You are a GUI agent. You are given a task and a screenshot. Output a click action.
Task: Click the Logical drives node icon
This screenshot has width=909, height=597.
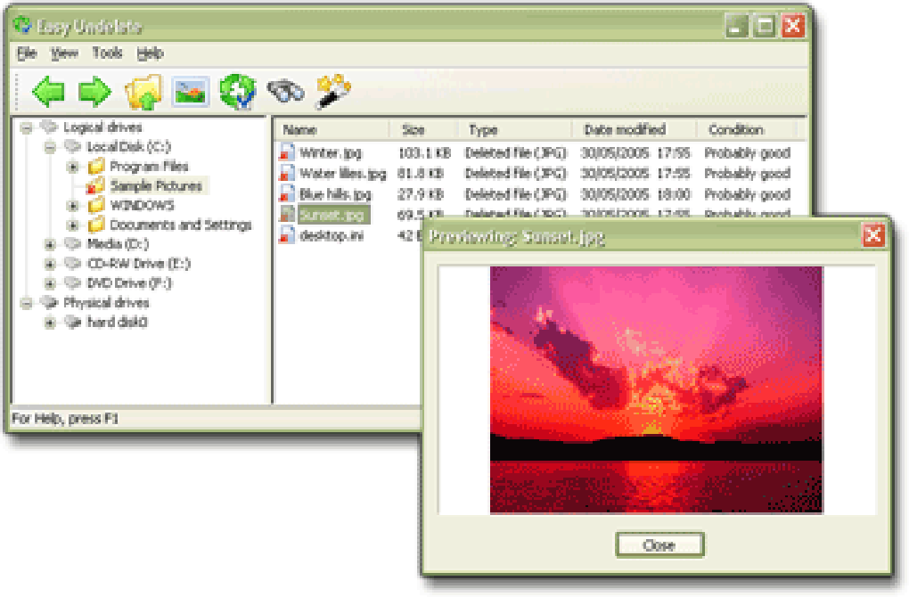[49, 127]
